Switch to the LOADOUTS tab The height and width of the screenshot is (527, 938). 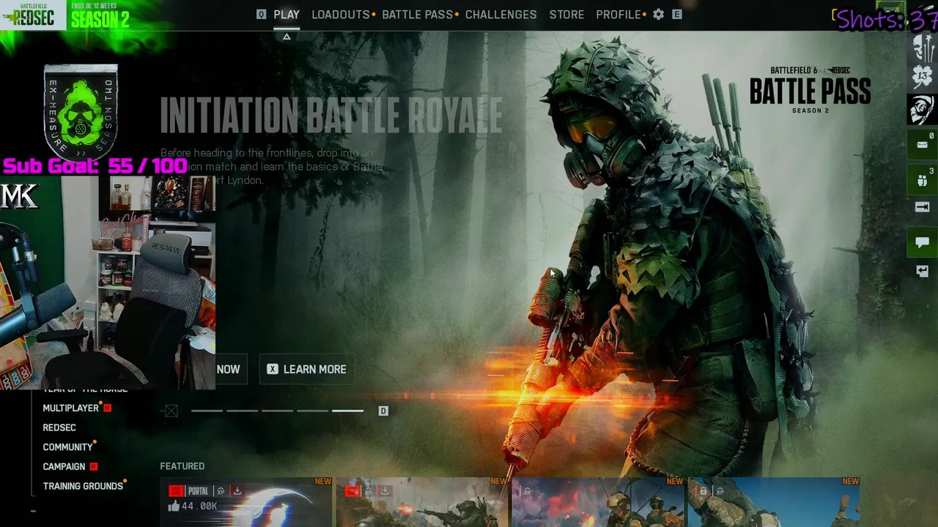pos(341,15)
